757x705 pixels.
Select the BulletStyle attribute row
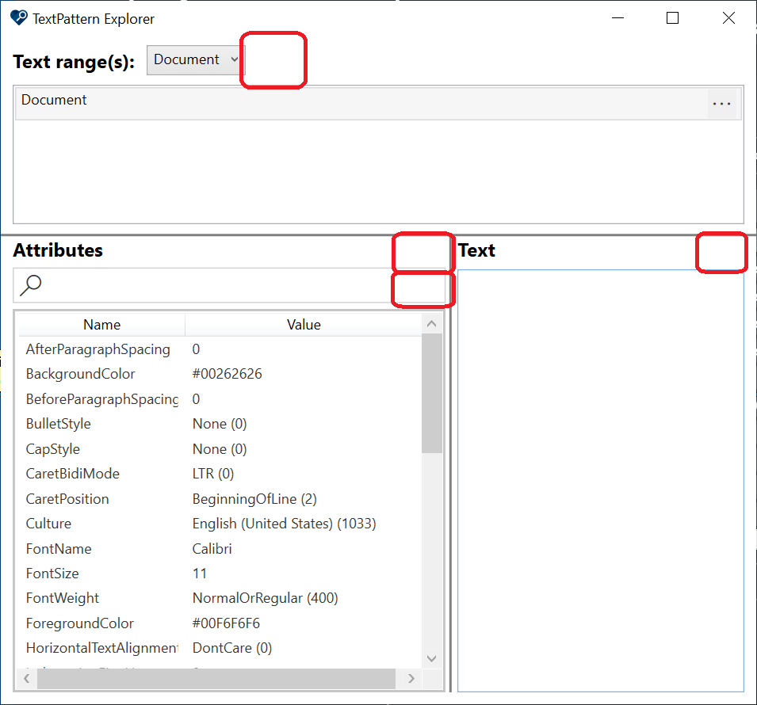pos(220,424)
